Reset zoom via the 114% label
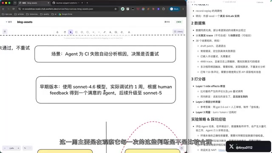This screenshot has width=272, height=153. pyautogui.click(x=11, y=148)
